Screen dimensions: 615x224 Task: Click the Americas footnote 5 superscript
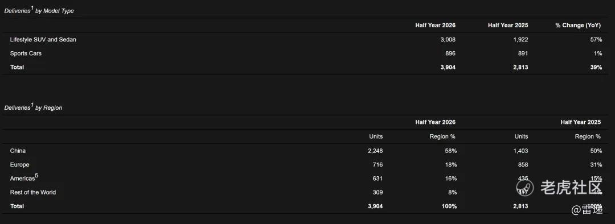pyautogui.click(x=36, y=176)
